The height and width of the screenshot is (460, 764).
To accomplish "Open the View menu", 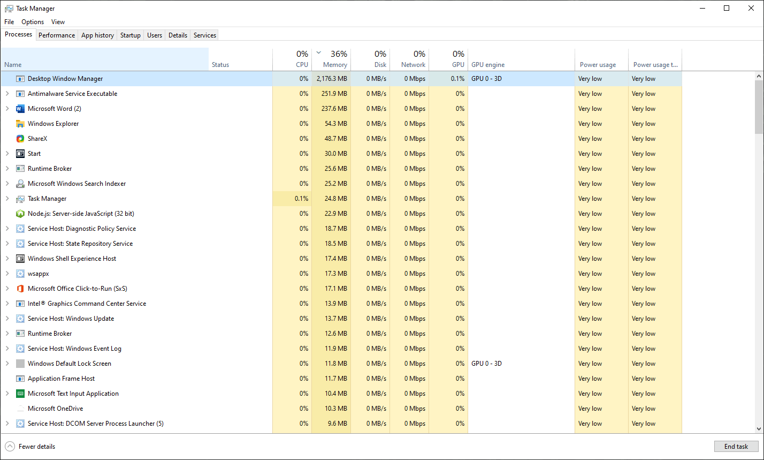I will 58,22.
